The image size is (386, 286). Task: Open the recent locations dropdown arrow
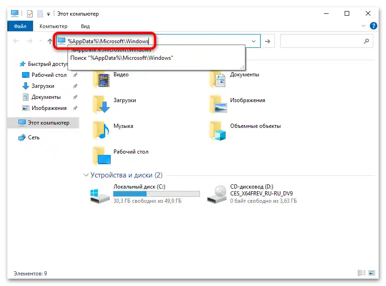click(x=40, y=41)
